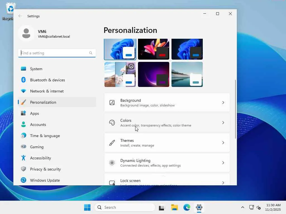Choose the purple glow dark theme
Image resolution: width=286 pixels, height=214 pixels.
click(154, 74)
